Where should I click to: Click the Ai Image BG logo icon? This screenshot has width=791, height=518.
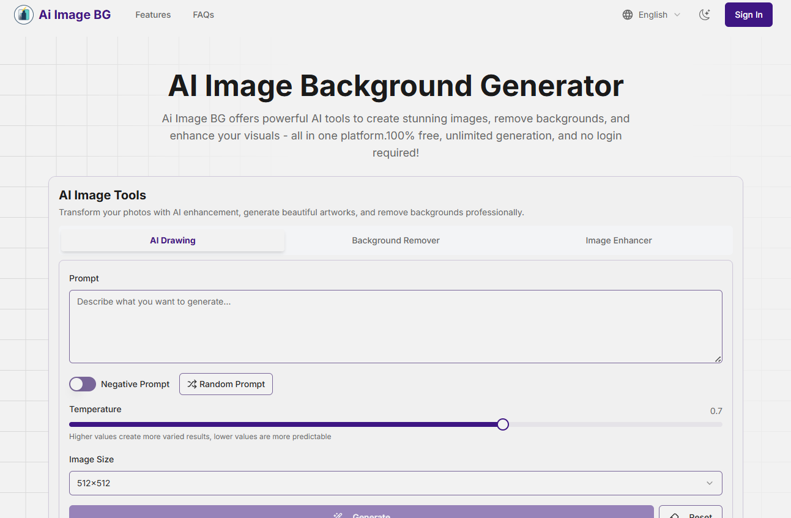pos(24,15)
